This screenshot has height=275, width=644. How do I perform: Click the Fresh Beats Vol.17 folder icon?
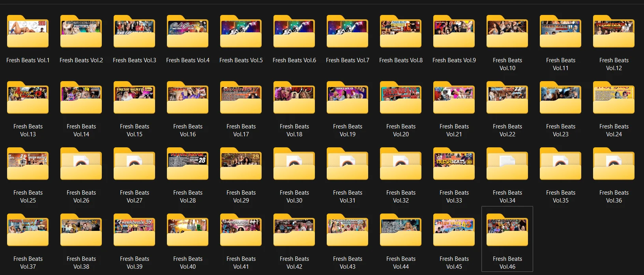241,98
